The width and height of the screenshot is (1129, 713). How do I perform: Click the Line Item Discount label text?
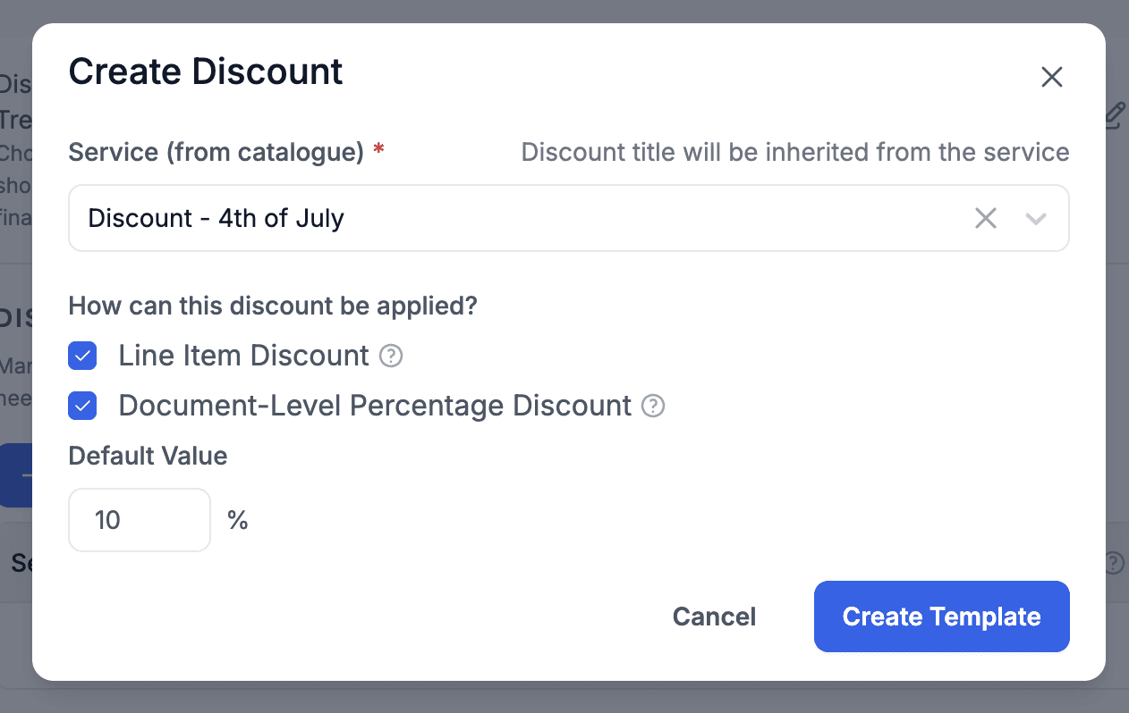tap(243, 356)
